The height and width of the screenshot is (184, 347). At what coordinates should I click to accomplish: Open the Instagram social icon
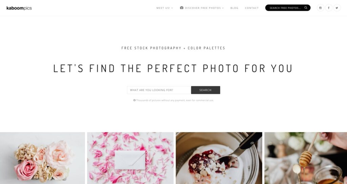321,8
